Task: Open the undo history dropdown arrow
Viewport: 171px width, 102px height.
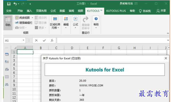Action: 19,4
